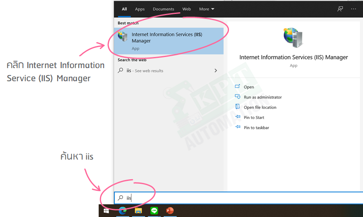Click Open action
This screenshot has height=217, width=363.
pos(249,87)
